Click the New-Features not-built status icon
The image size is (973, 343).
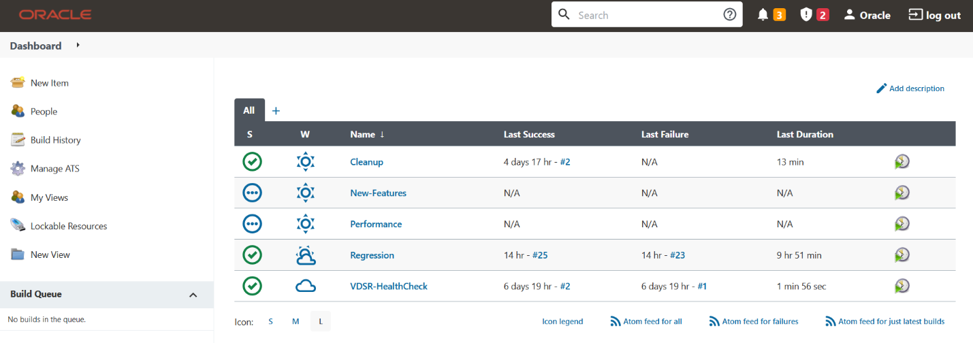pos(252,193)
